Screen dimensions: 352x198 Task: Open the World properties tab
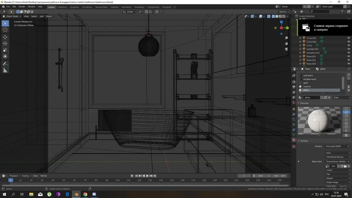coord(294,103)
